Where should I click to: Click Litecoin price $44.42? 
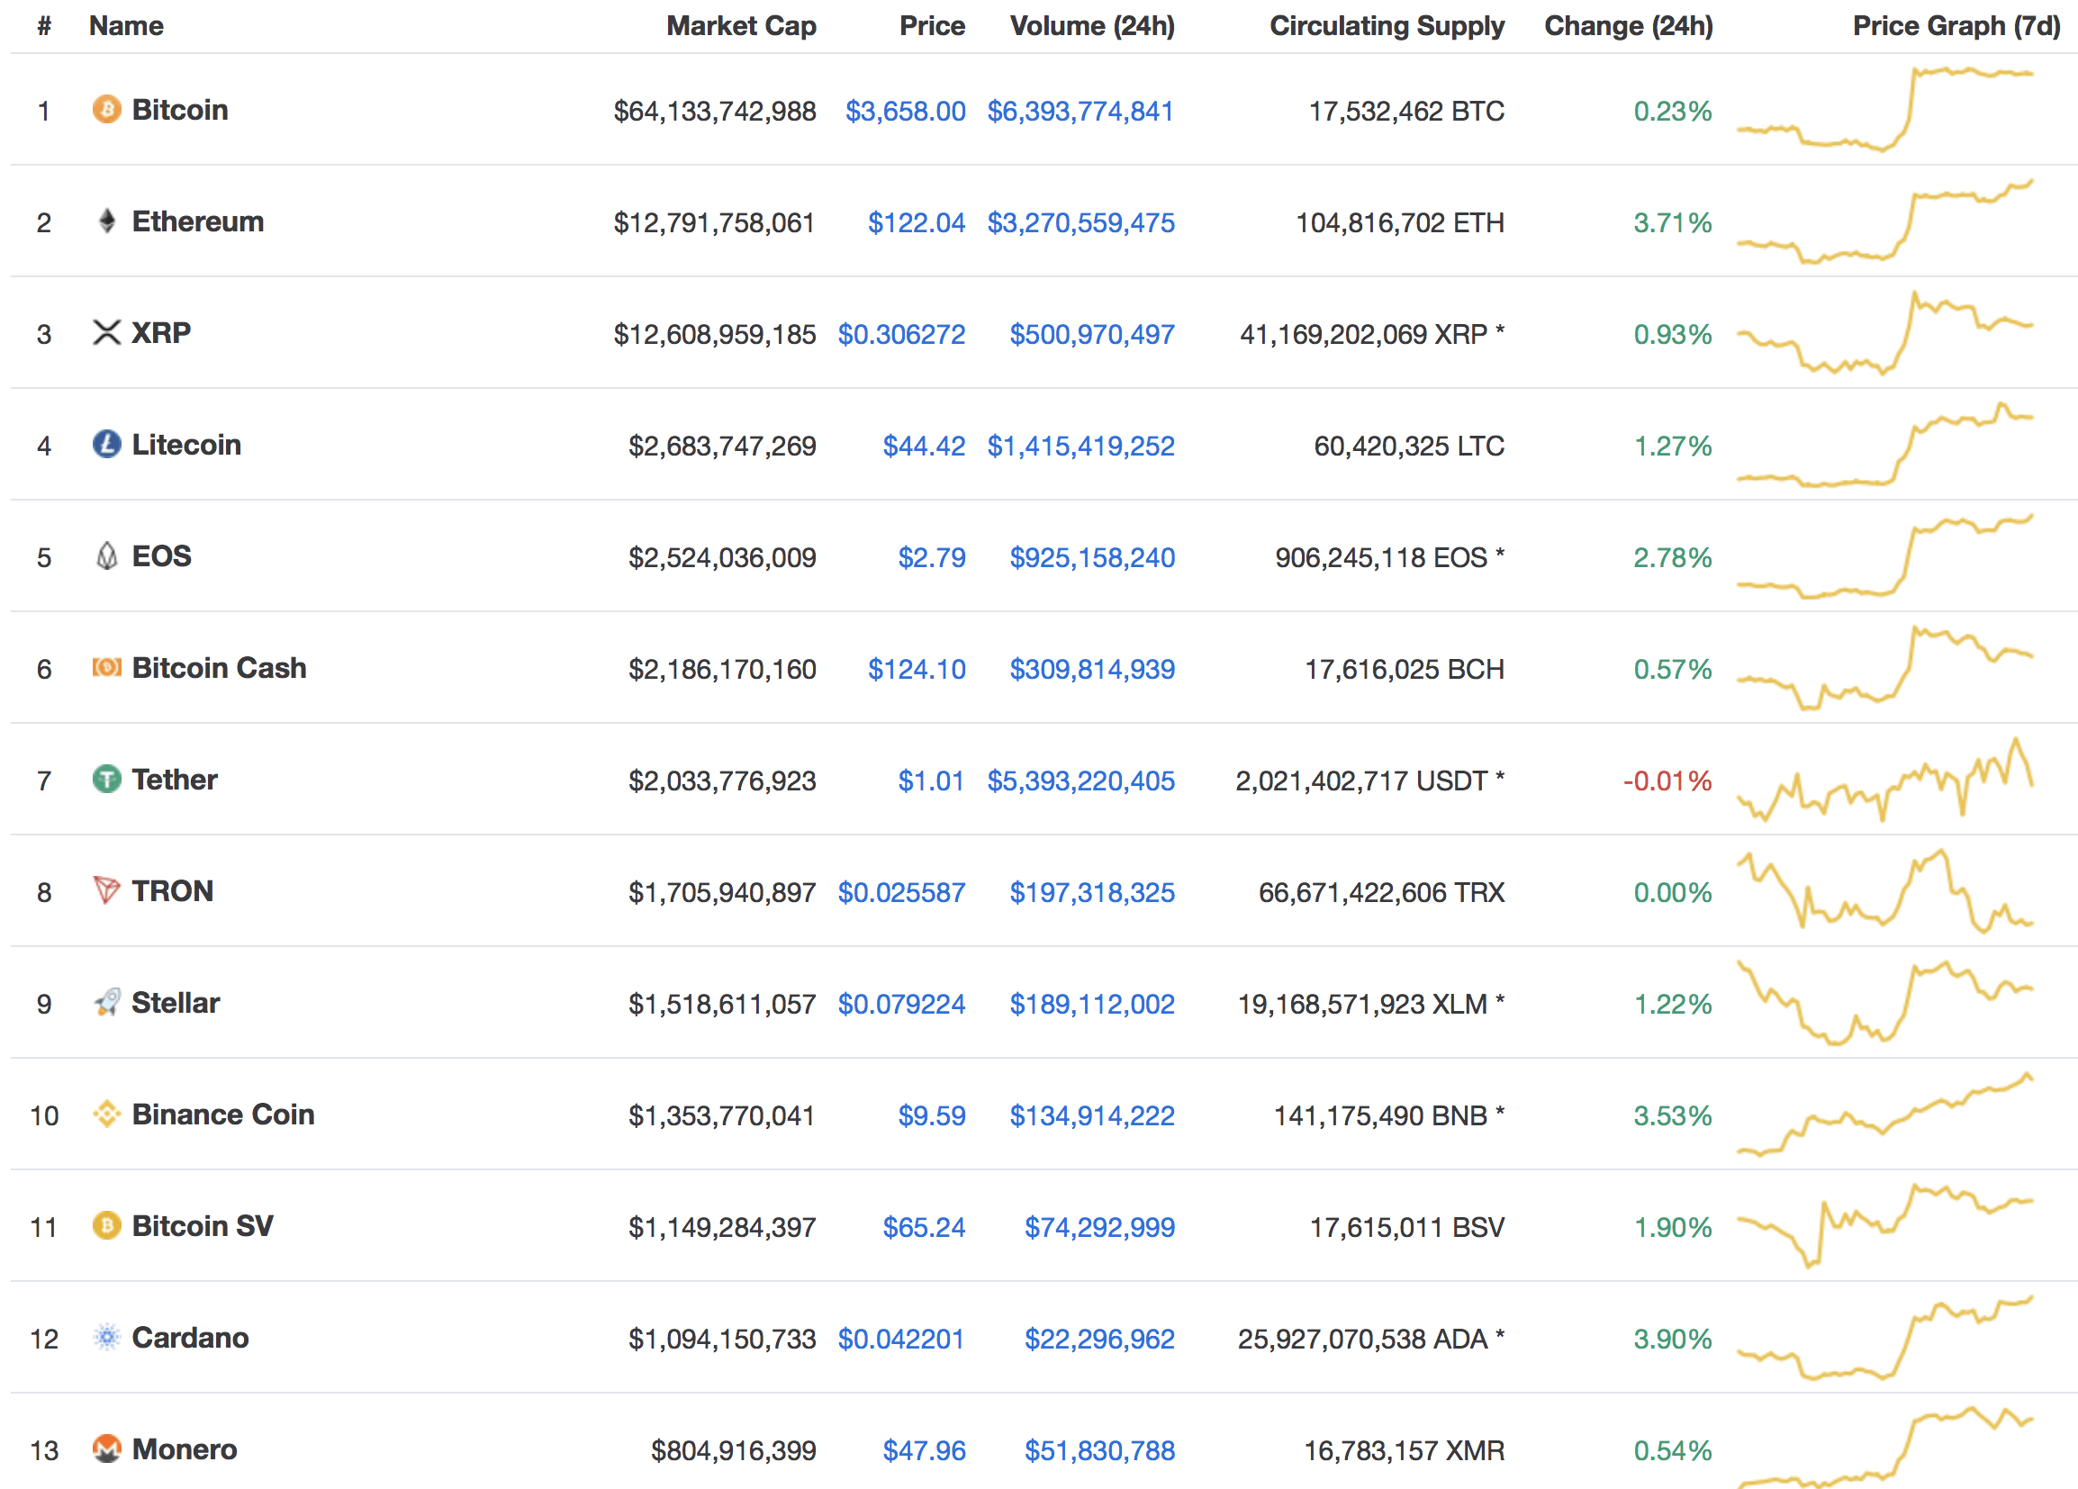tap(924, 447)
